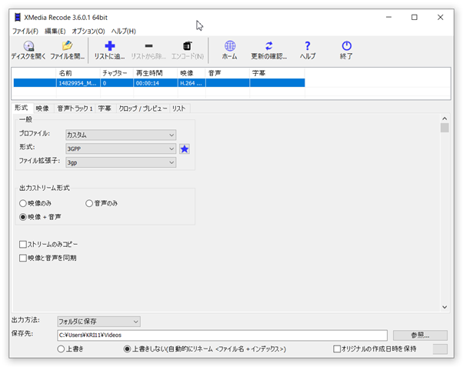The height and width of the screenshot is (367, 463).
Task: Expand the プロファイル dropdown showing カスタム
Action: (121, 135)
